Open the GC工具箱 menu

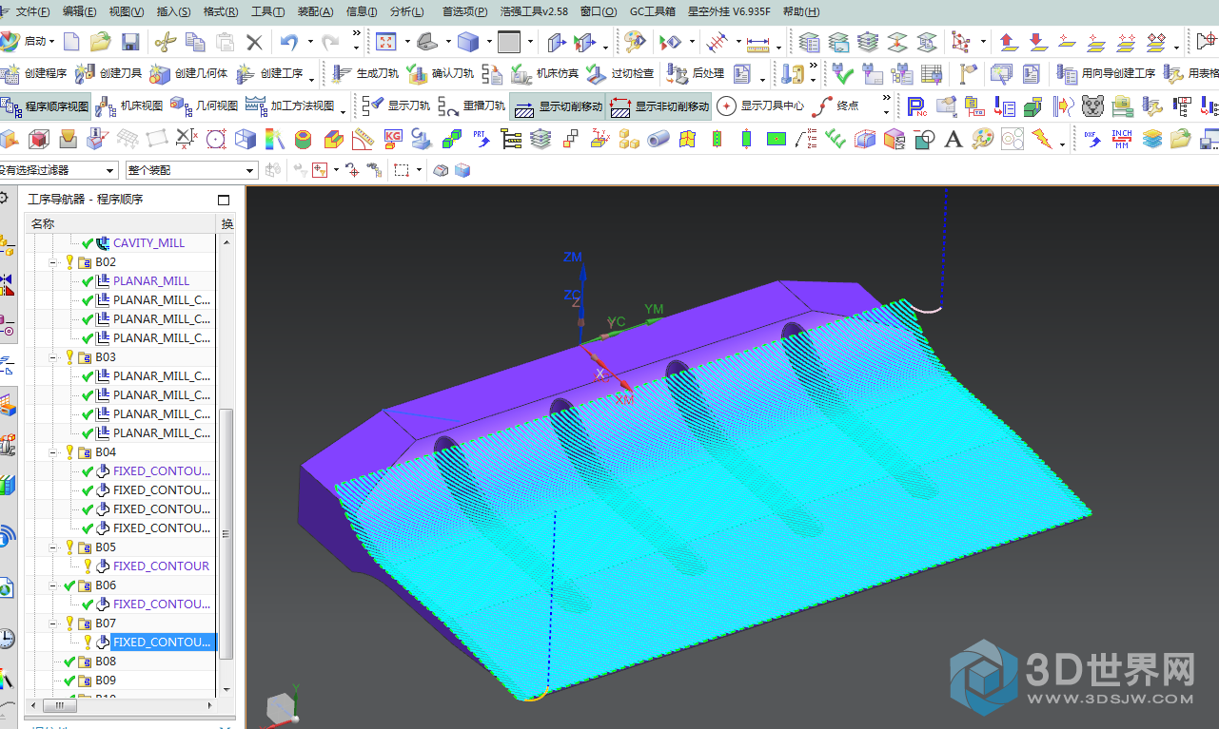pos(653,11)
